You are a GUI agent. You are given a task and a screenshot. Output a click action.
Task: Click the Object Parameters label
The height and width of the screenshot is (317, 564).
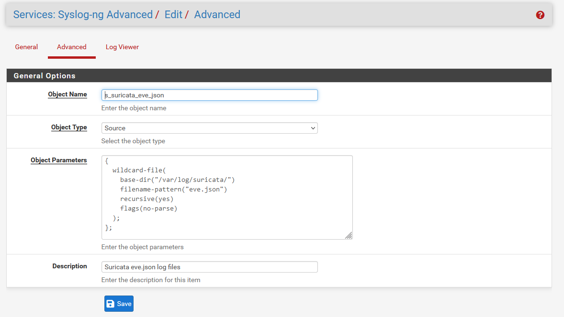click(x=58, y=160)
